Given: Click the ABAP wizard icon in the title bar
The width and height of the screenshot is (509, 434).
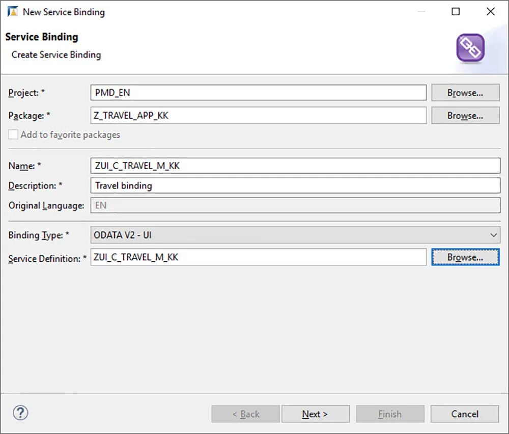Looking at the screenshot, I should coord(13,11).
